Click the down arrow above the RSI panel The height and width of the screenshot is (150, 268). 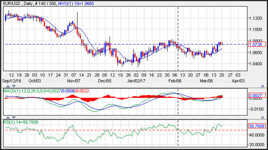point(14,118)
